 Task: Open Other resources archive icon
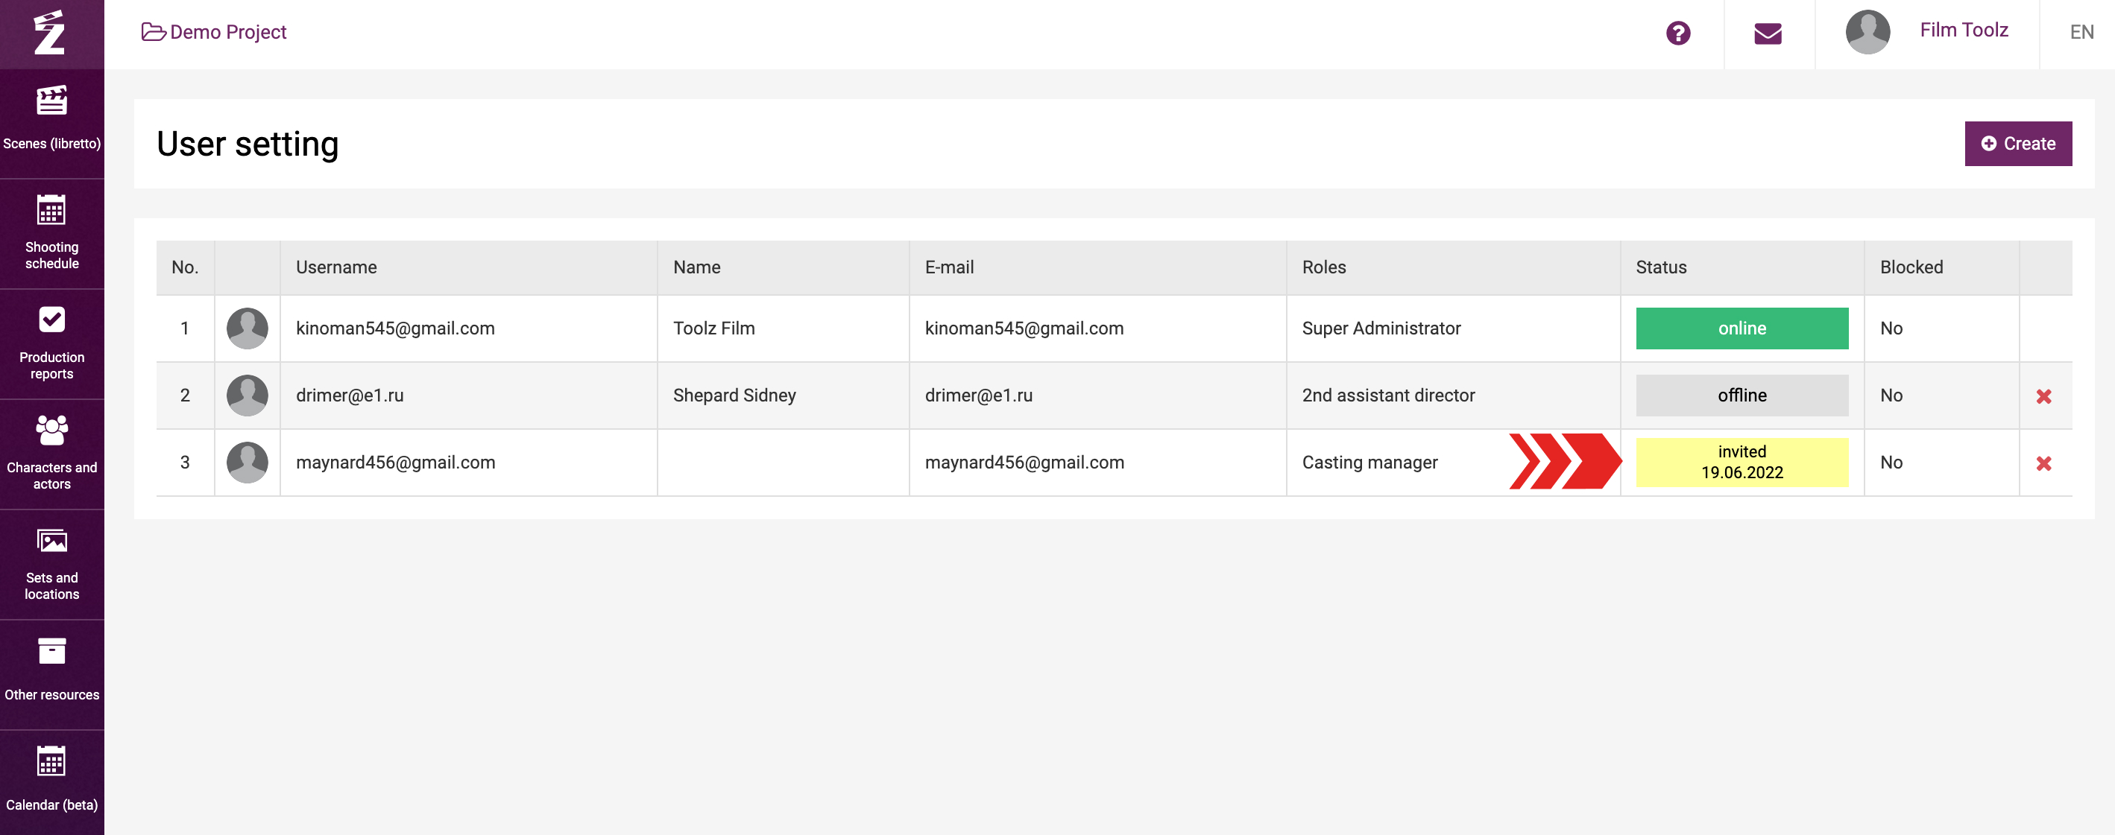[51, 651]
